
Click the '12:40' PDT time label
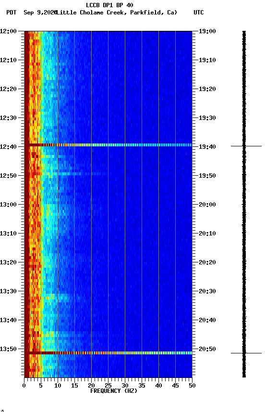(x=8, y=147)
